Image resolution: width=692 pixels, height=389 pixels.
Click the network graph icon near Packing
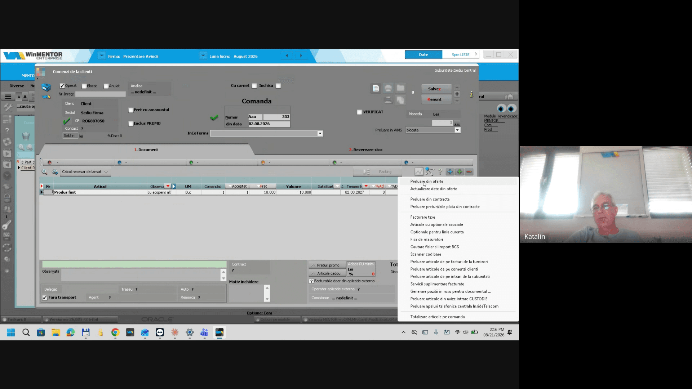429,171
